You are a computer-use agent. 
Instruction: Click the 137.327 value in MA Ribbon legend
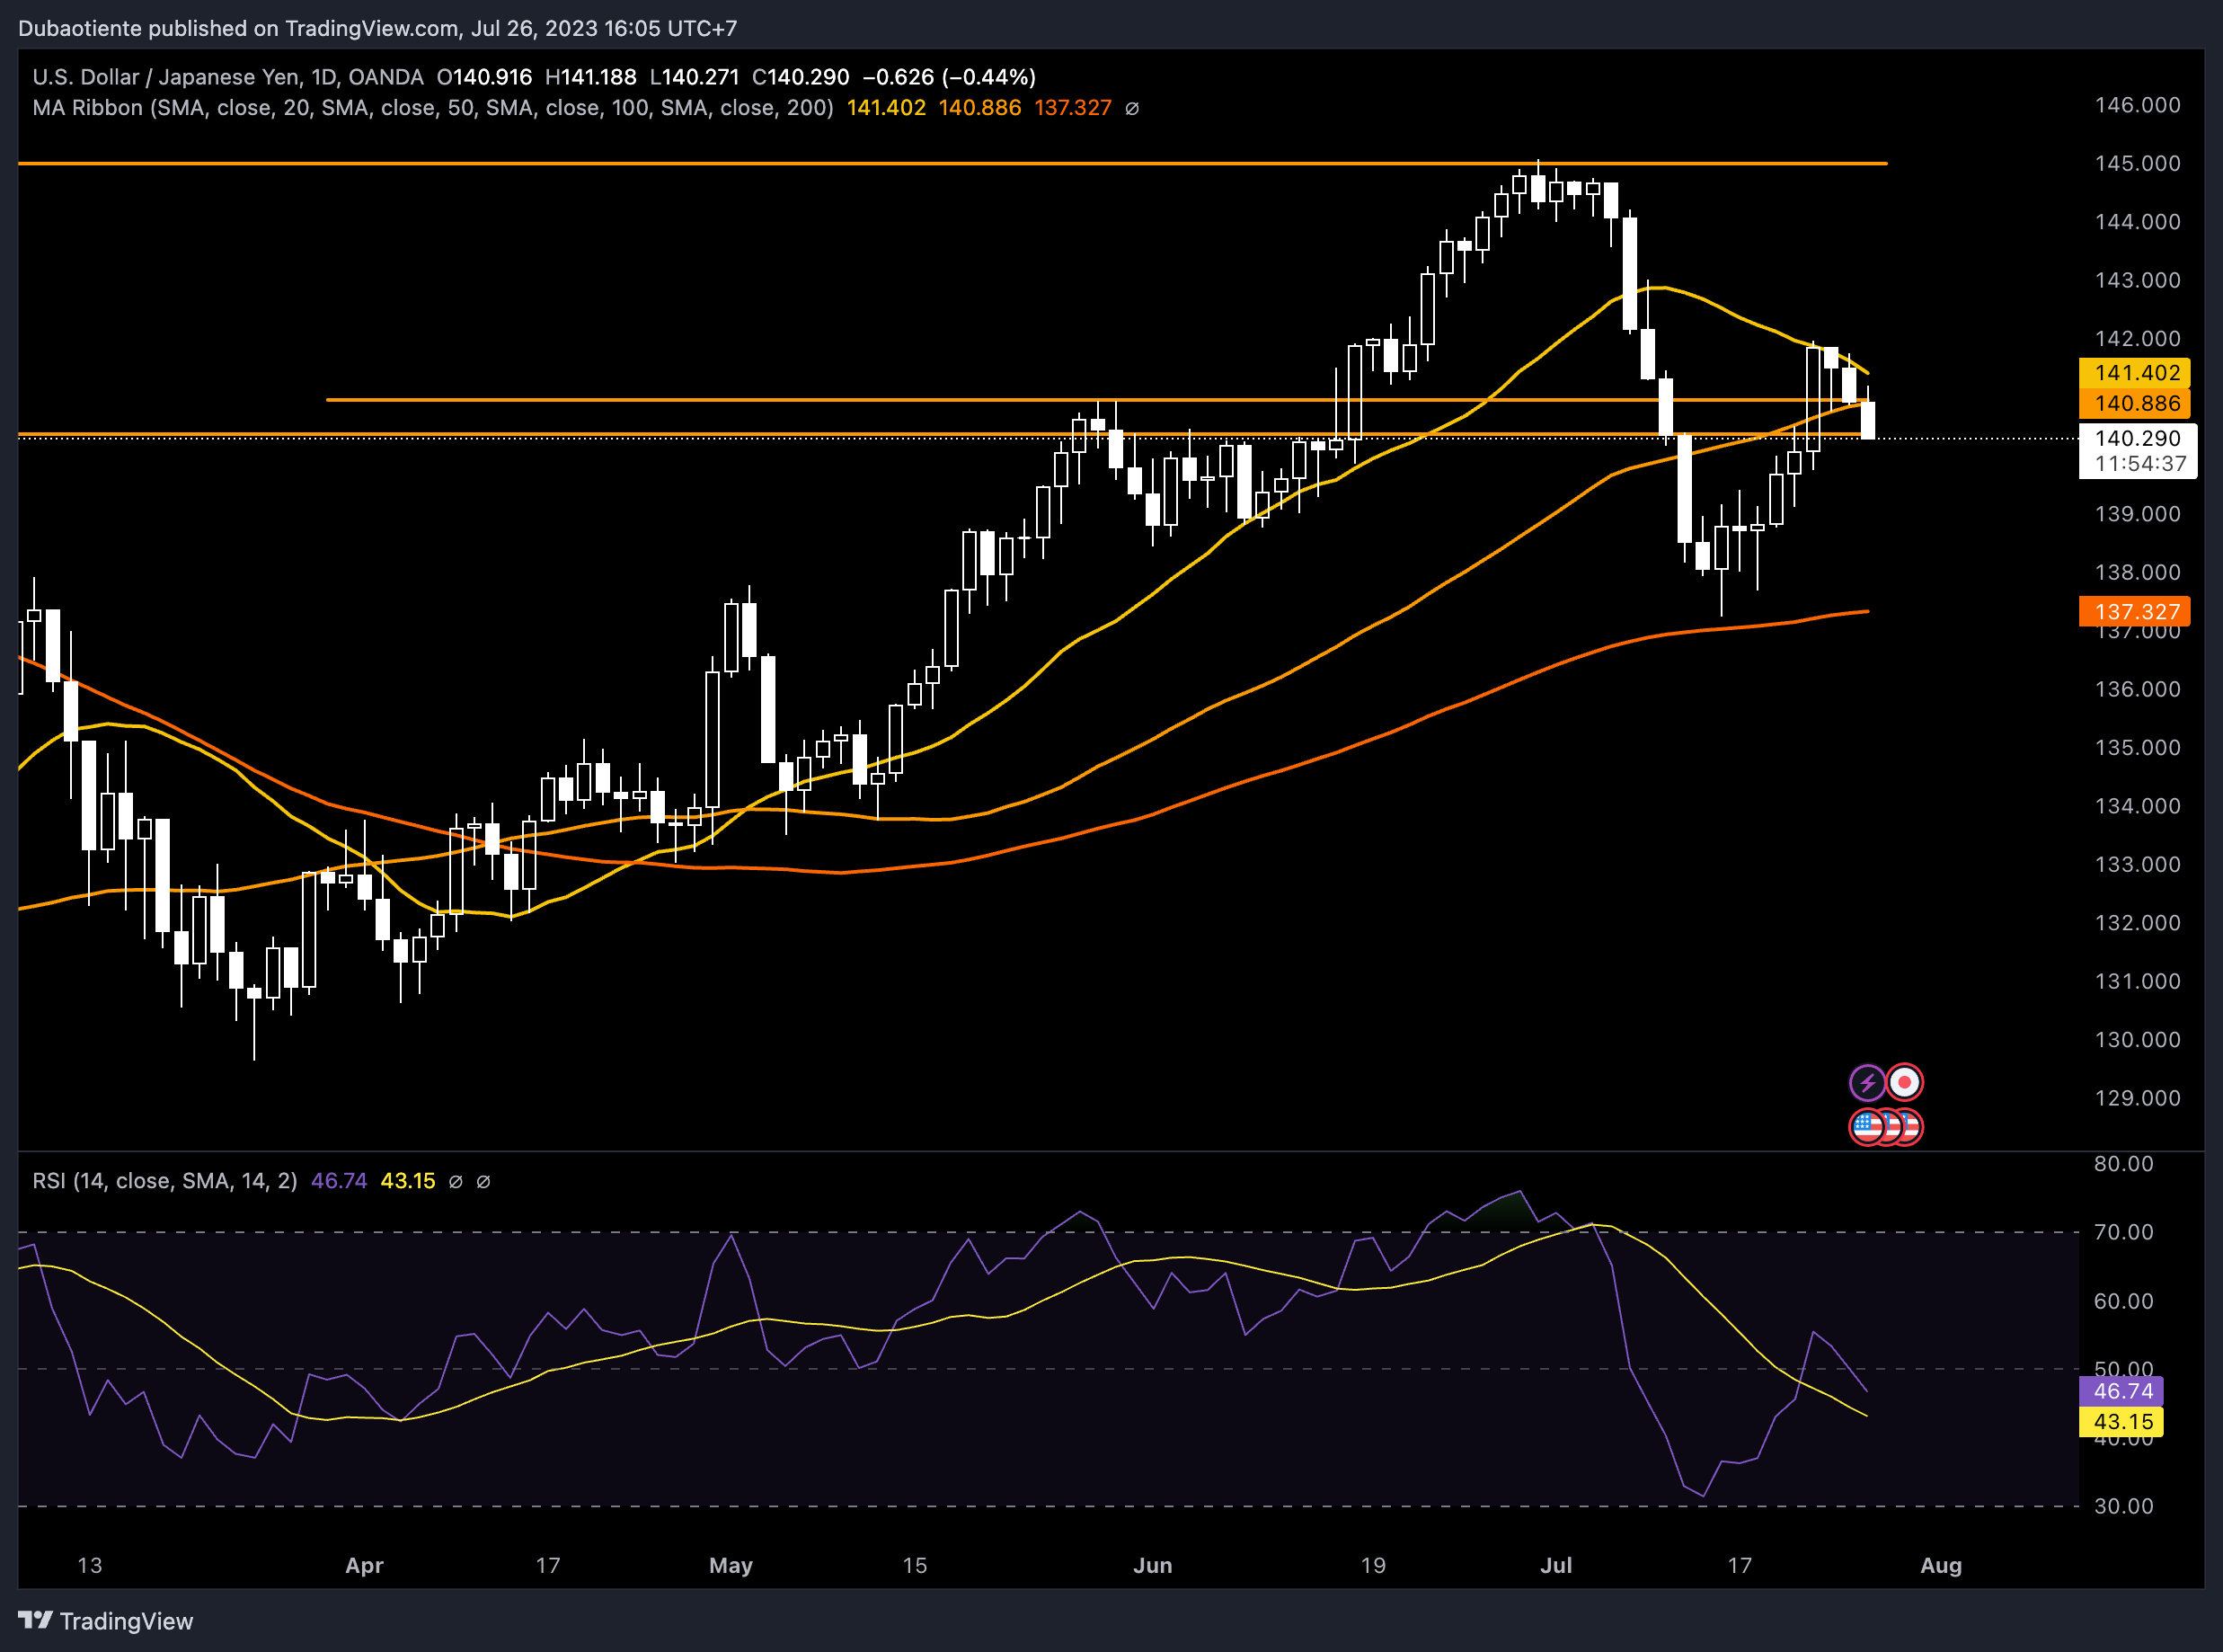coord(1073,108)
